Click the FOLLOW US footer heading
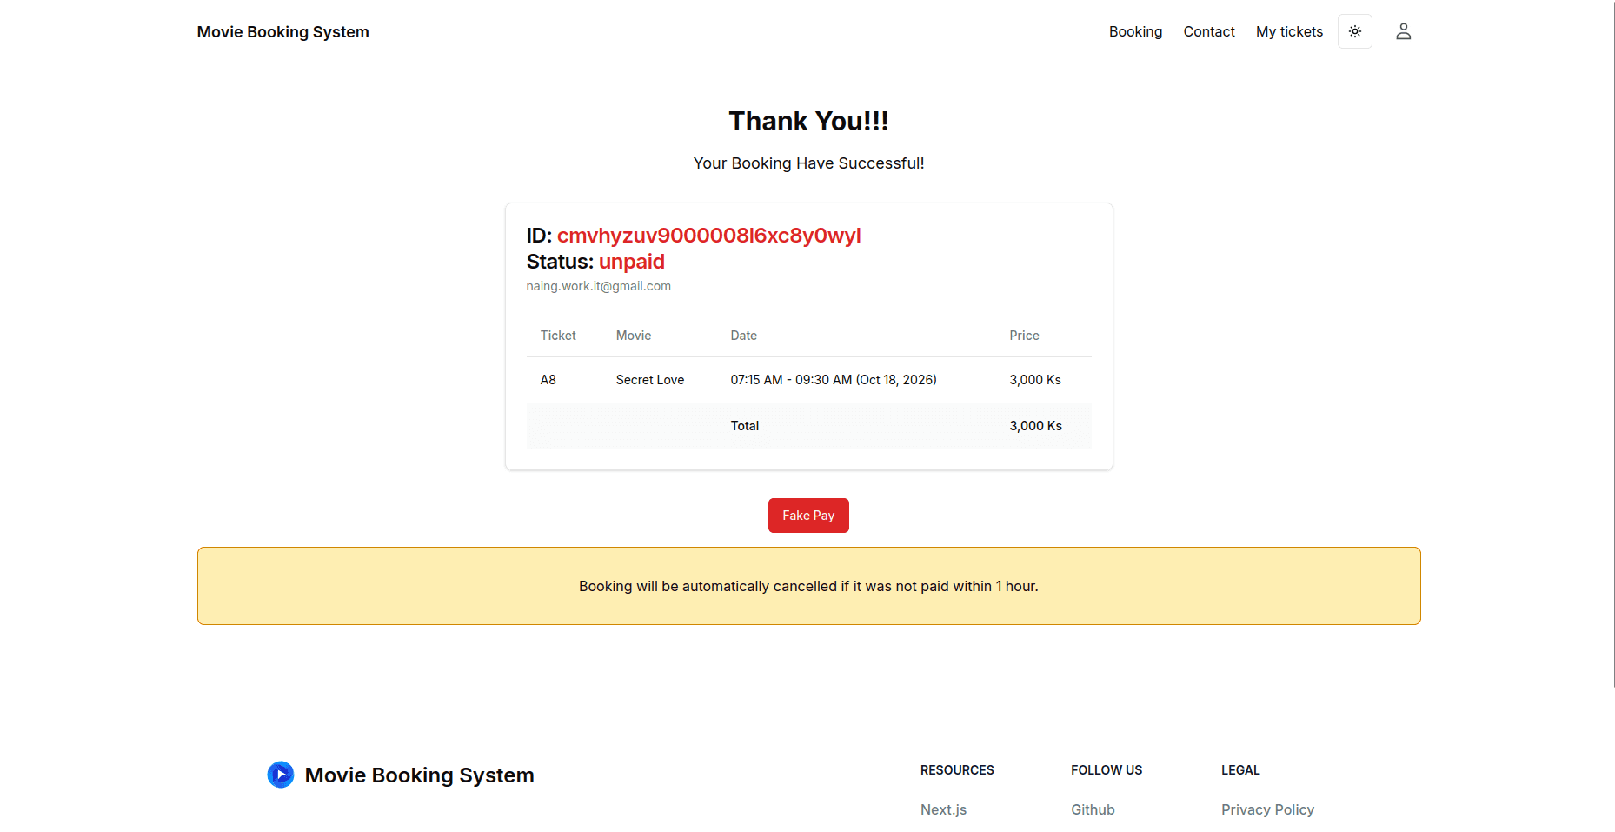The image size is (1615, 832). [1107, 770]
